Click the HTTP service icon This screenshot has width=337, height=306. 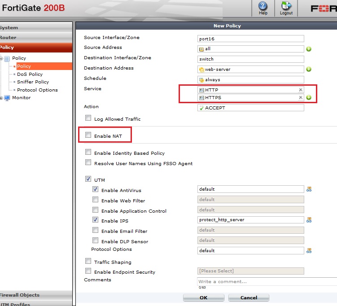coord(201,90)
